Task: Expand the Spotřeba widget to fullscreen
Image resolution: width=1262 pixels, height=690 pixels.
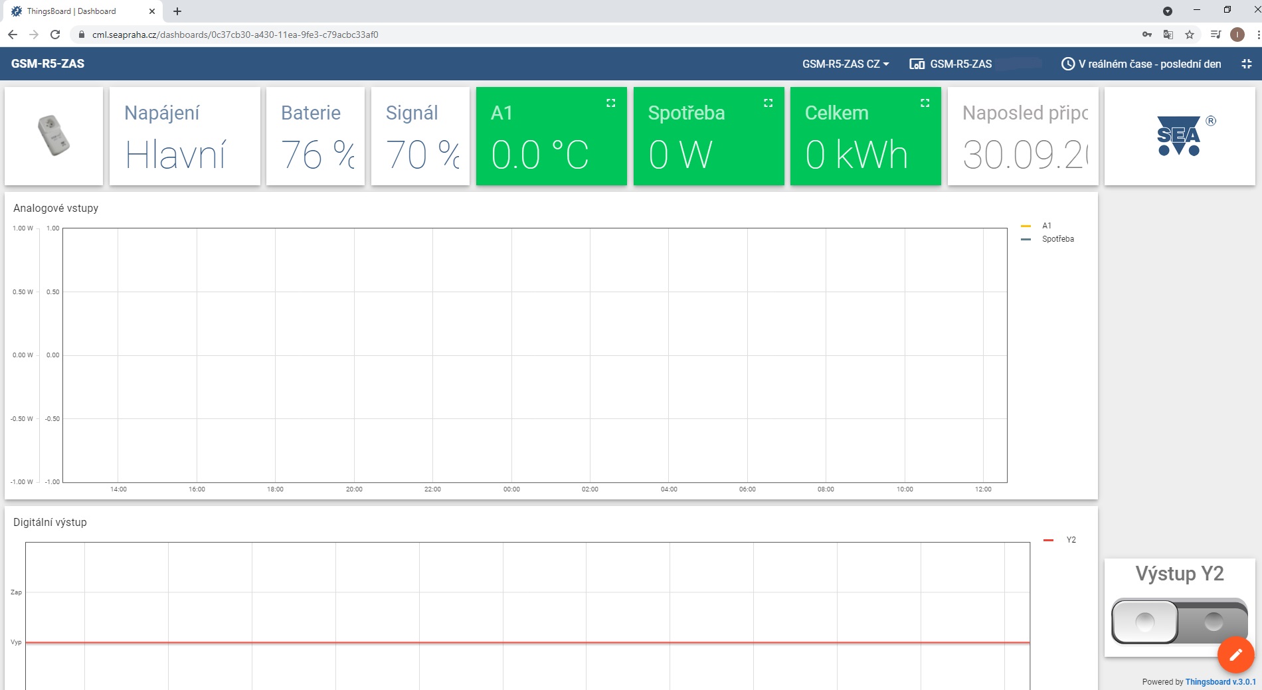Action: point(768,103)
